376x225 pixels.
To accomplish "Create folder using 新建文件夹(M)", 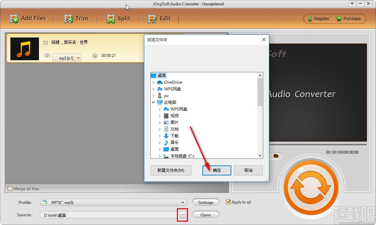I will click(171, 170).
